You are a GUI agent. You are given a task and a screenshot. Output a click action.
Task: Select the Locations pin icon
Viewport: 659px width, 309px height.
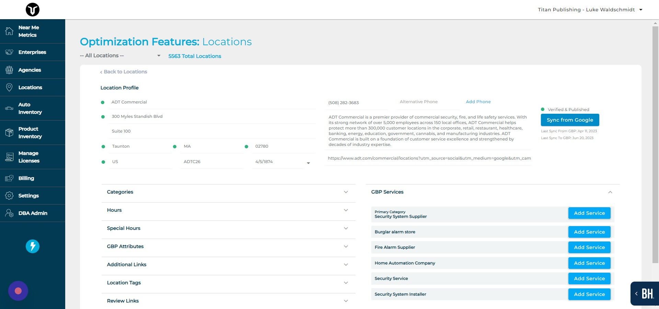(9, 87)
